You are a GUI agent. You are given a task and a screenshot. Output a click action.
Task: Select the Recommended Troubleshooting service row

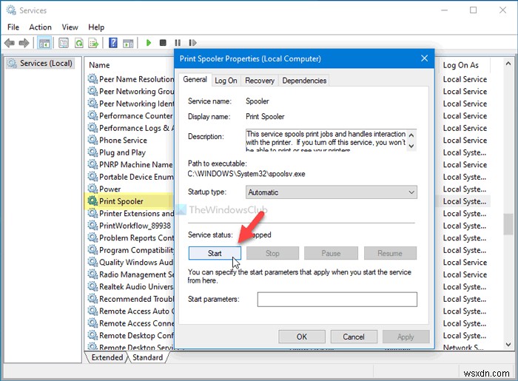click(x=130, y=299)
